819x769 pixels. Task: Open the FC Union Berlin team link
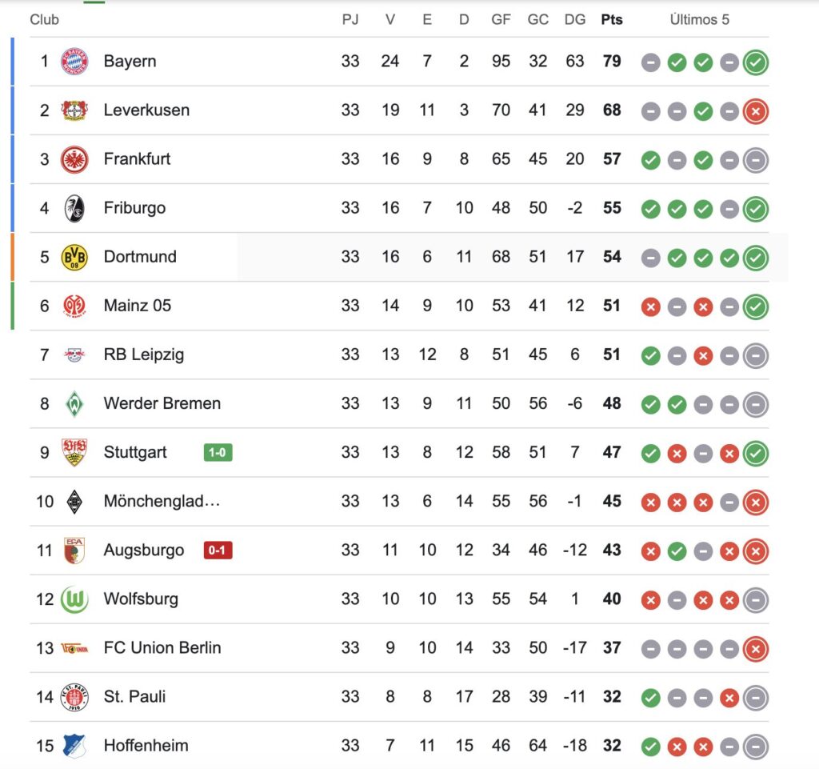click(162, 648)
